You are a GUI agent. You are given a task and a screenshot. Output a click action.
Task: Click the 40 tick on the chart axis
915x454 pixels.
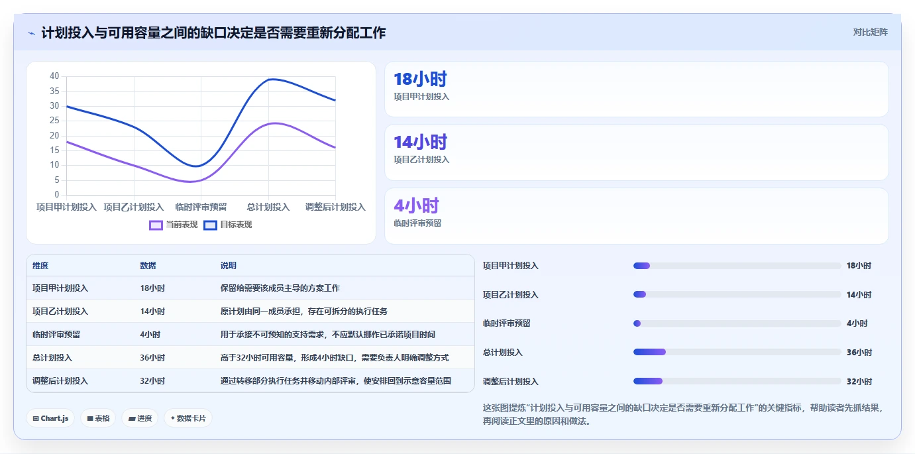(x=54, y=76)
